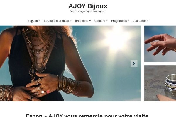Go to the Bracelets category
The height and width of the screenshot is (117, 176).
[x=82, y=21]
